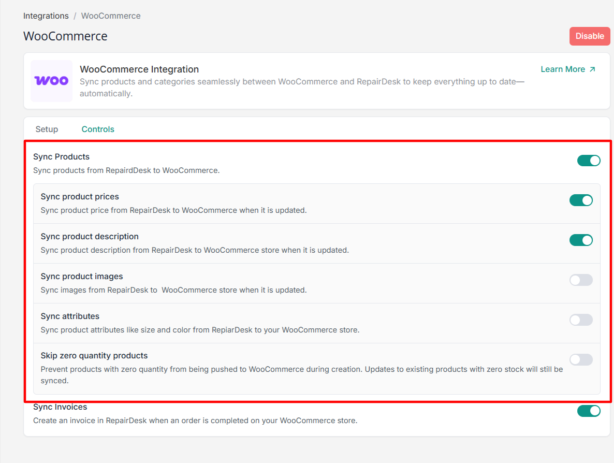Toggle off Sync Products
The width and height of the screenshot is (614, 463).
(589, 161)
